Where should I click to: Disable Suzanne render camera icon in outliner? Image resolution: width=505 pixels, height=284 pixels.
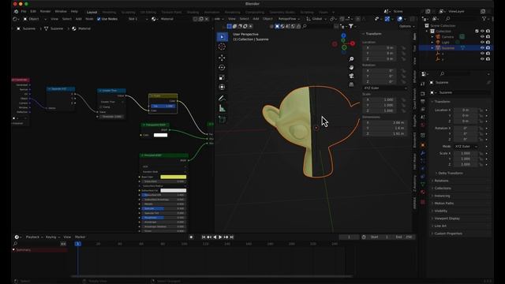488,48
